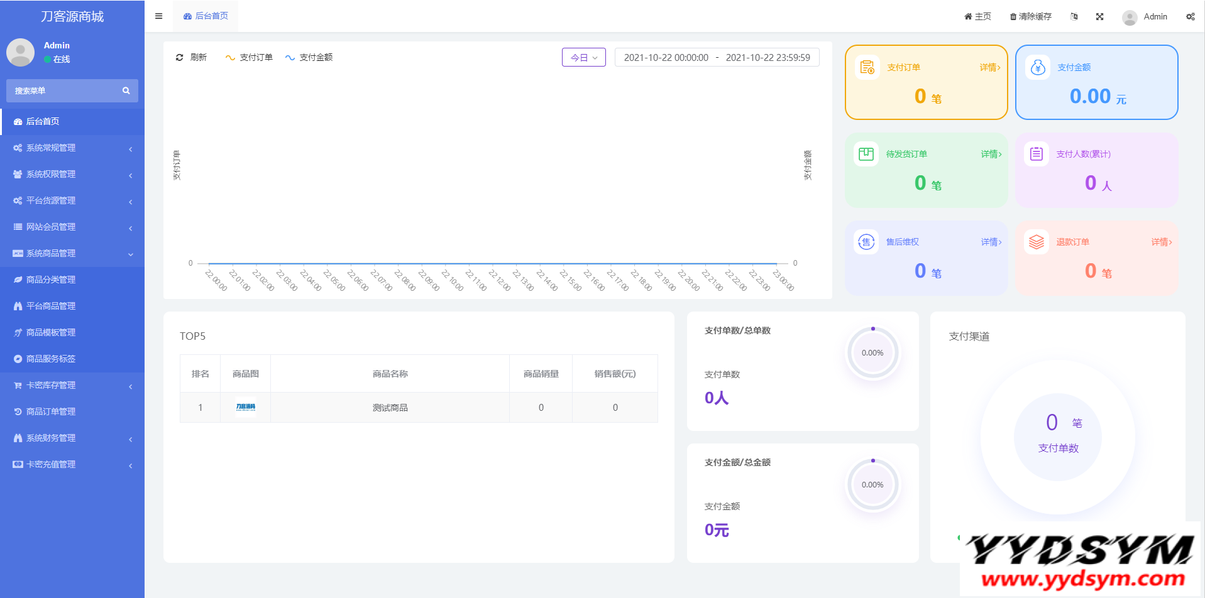
Task: Expand the 网站会员管理 sidebar menu
Action: (x=72, y=227)
